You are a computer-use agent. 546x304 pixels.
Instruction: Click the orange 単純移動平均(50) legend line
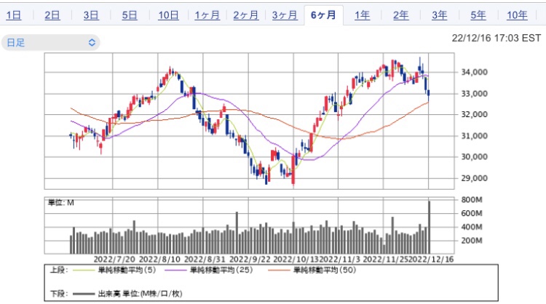pyautogui.click(x=279, y=270)
